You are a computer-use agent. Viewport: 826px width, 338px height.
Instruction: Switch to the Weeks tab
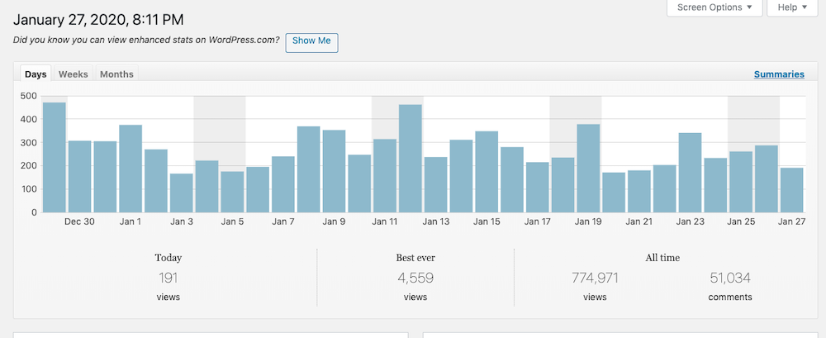pyautogui.click(x=73, y=74)
